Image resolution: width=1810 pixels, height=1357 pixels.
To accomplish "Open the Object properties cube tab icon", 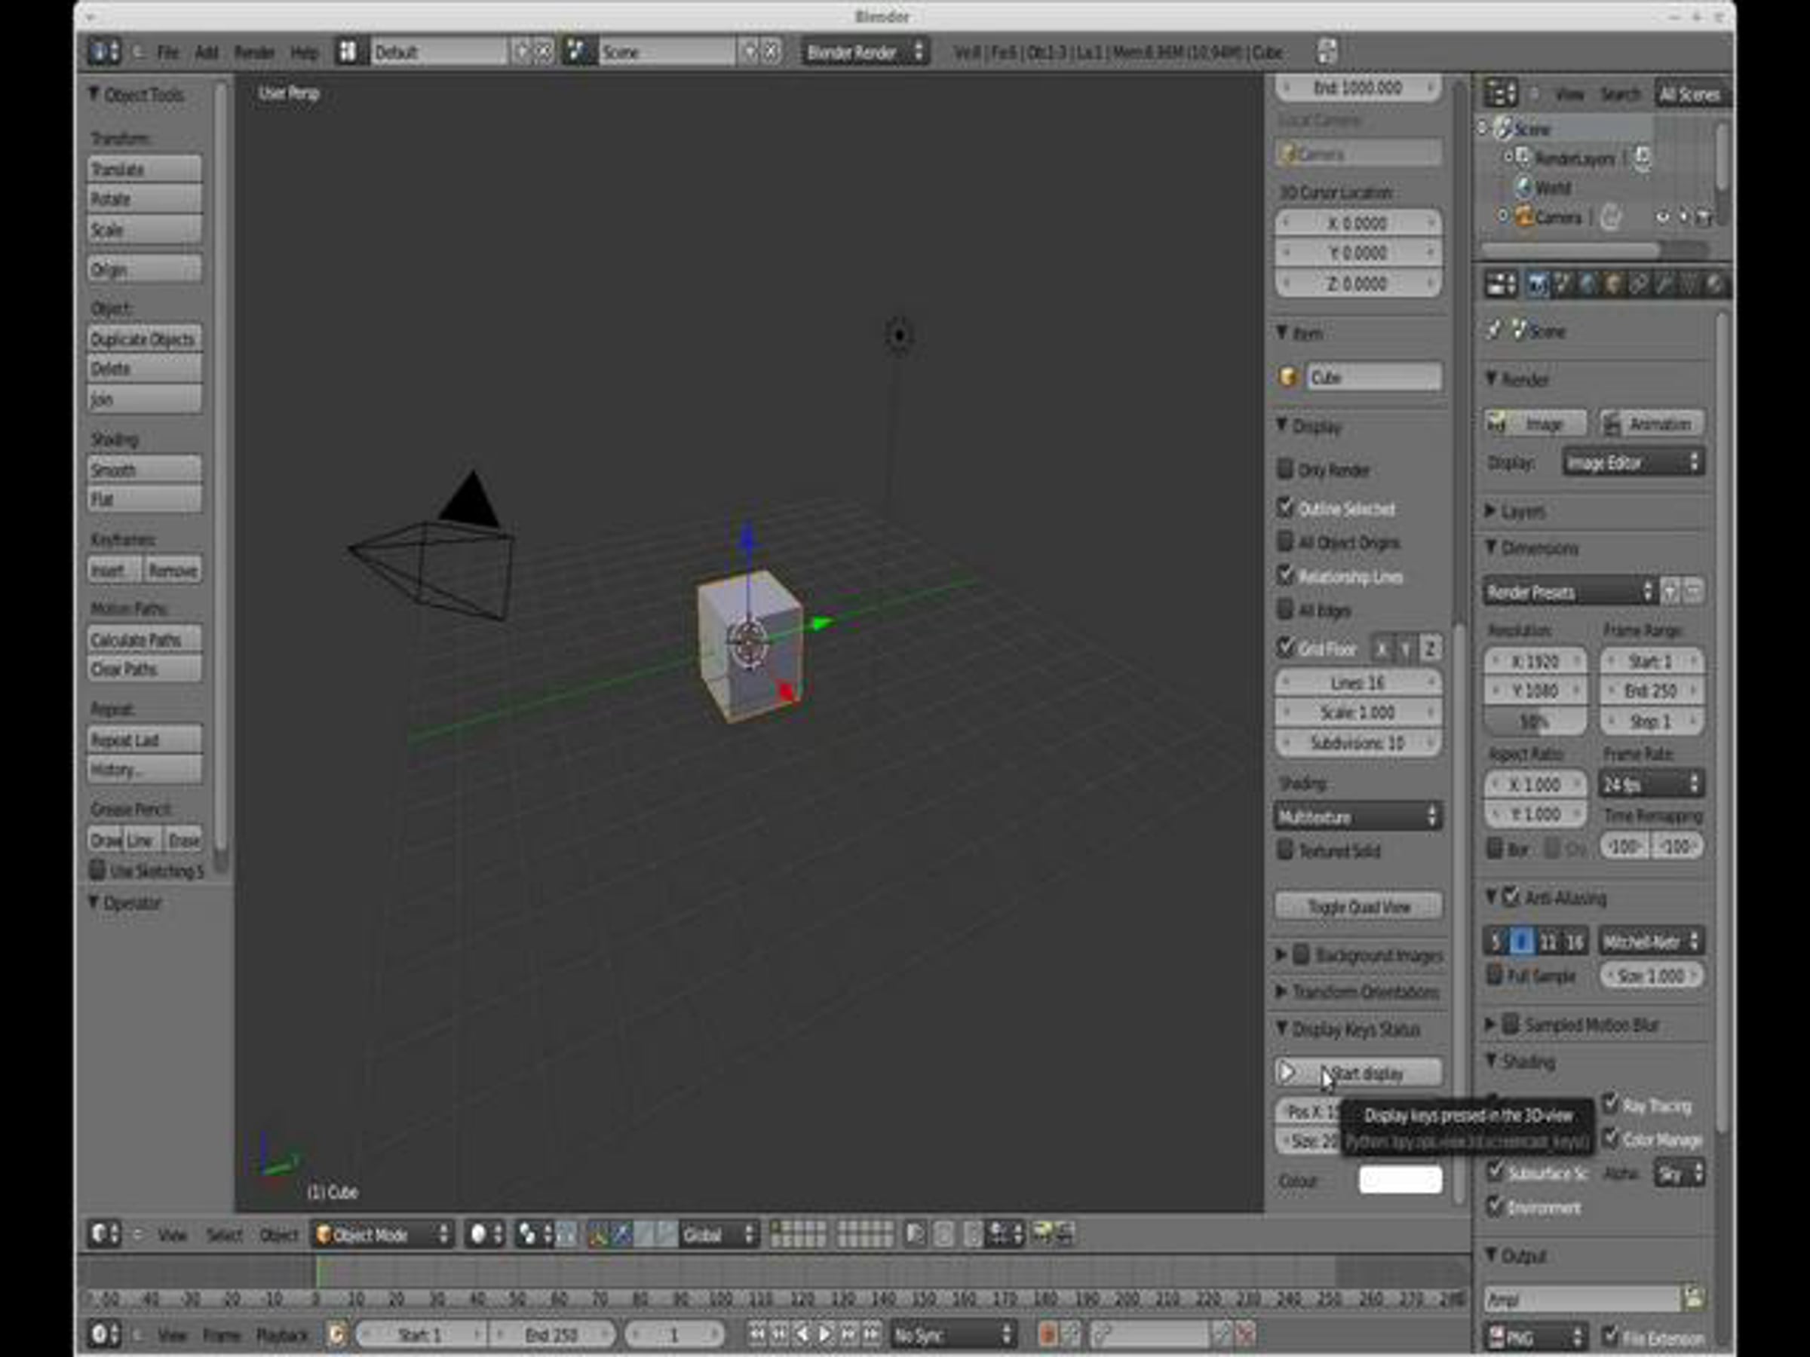I will point(1613,283).
